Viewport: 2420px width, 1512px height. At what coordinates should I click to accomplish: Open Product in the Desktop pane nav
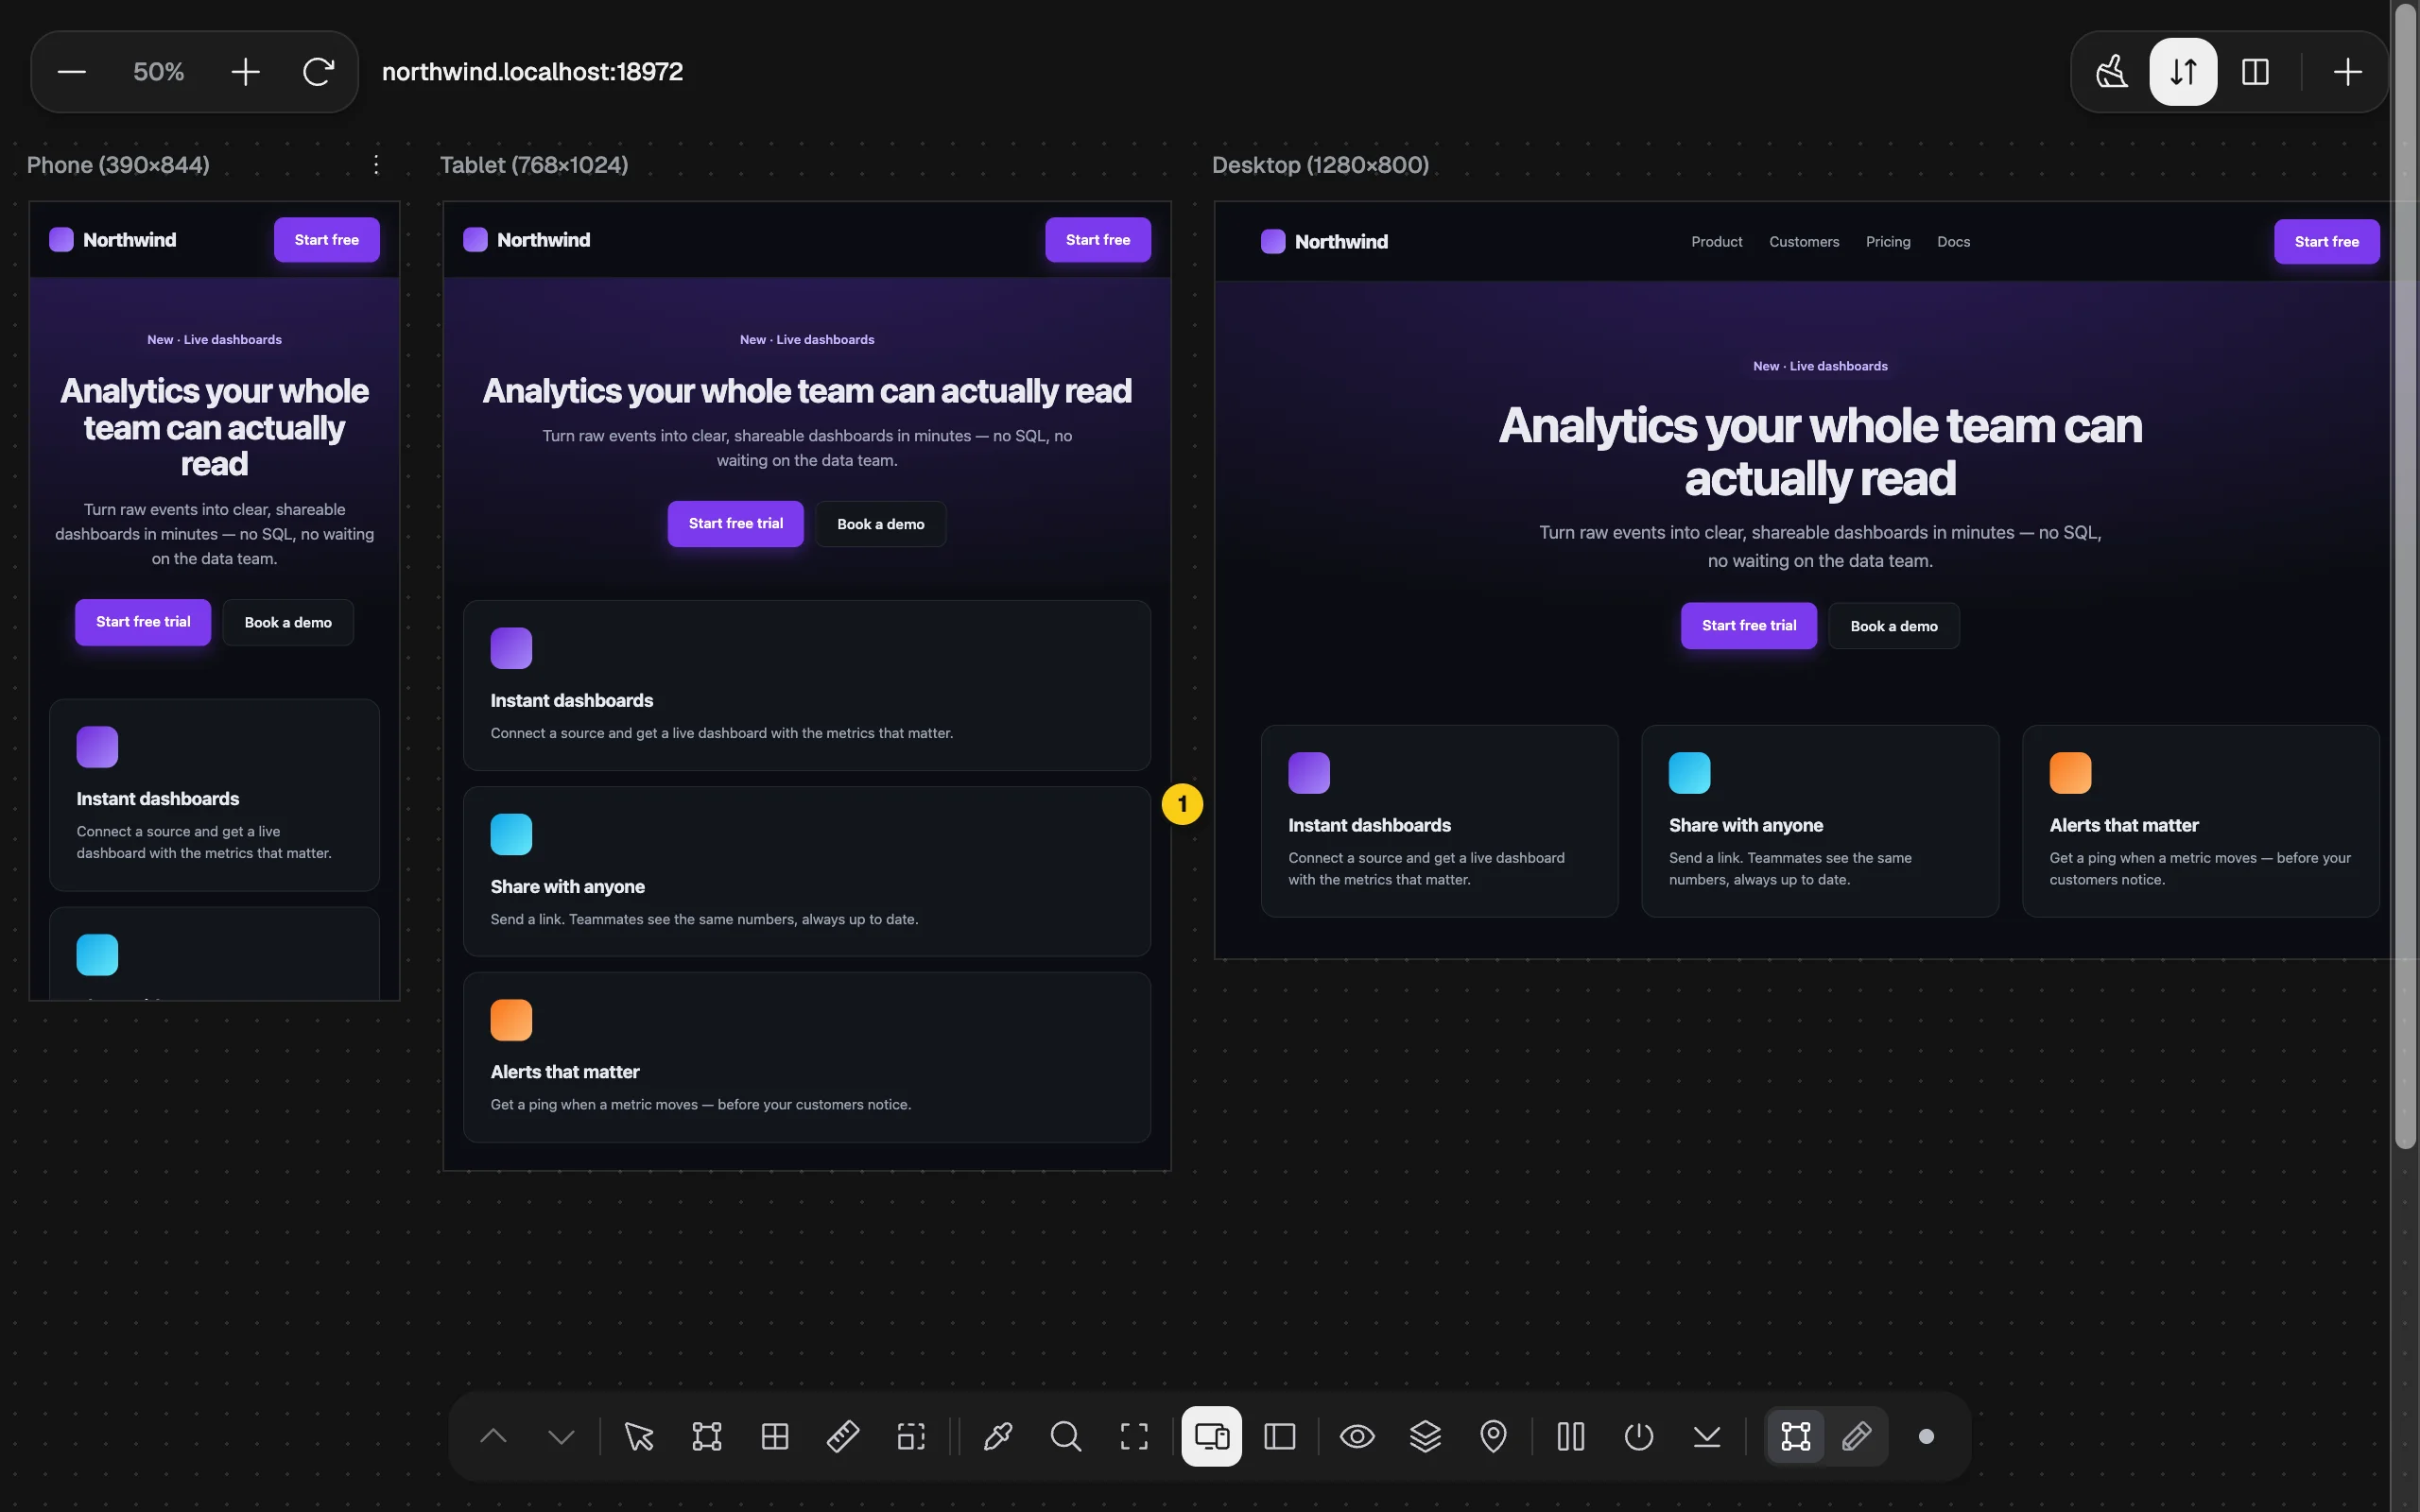click(x=1717, y=242)
